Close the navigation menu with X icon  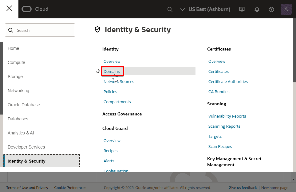9,9
